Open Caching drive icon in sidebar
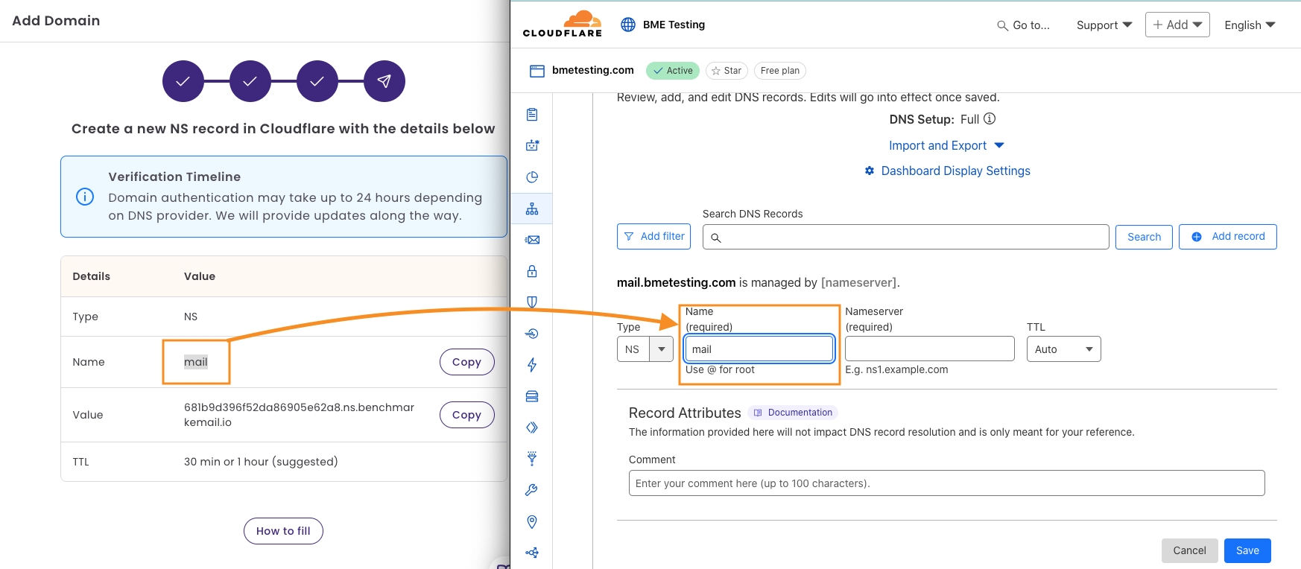This screenshot has height=569, width=1301. (x=532, y=396)
